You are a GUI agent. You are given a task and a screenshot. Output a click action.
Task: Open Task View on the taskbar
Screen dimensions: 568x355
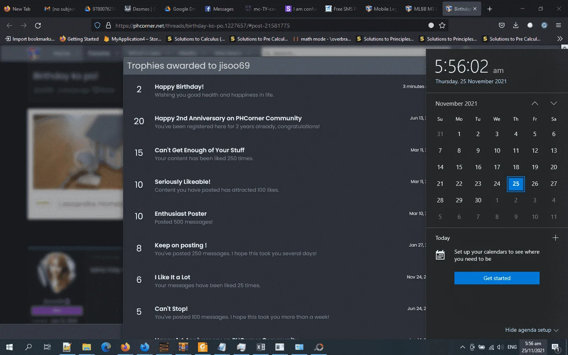coord(47,347)
